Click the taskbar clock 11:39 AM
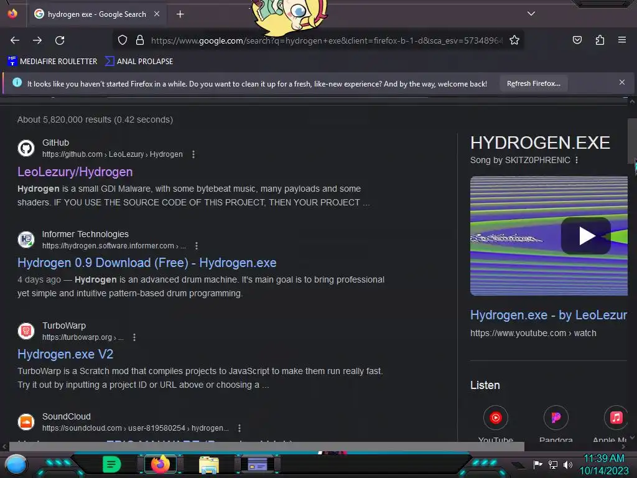 (604, 459)
